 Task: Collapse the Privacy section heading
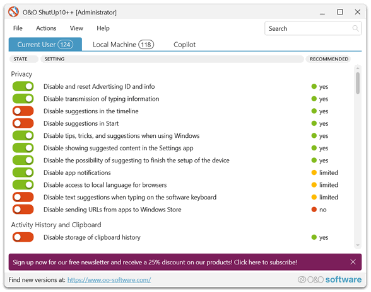click(x=21, y=74)
